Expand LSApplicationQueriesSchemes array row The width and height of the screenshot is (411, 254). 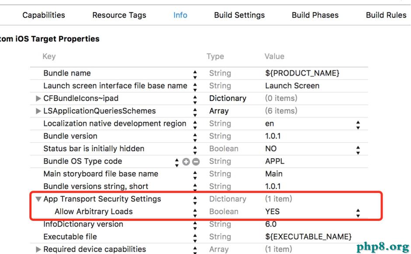coord(38,111)
